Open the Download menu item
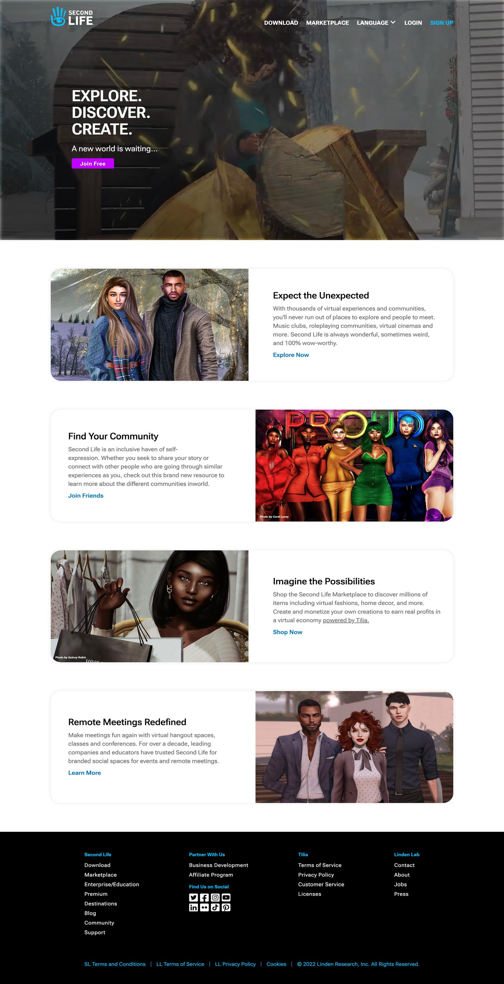This screenshot has height=984, width=504. point(281,23)
